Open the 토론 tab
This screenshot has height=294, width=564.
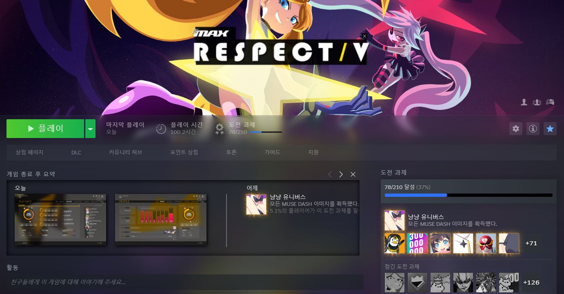(x=231, y=152)
